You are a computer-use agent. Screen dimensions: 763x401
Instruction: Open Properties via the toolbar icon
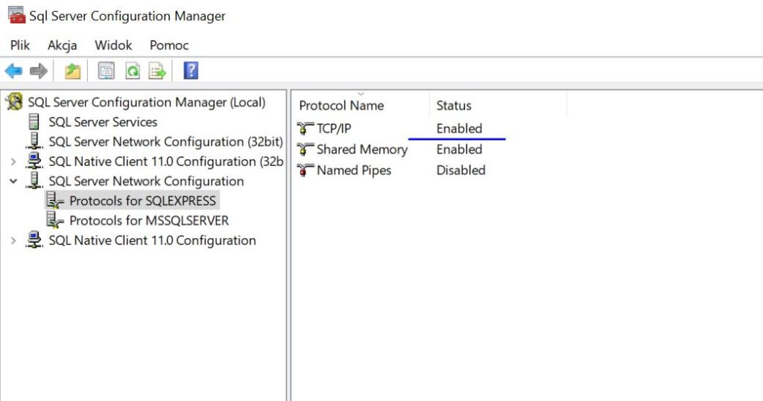tap(107, 71)
